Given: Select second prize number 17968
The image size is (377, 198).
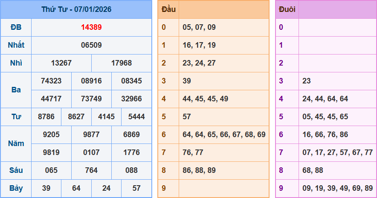Looking at the screenshot, I should [x=122, y=63].
